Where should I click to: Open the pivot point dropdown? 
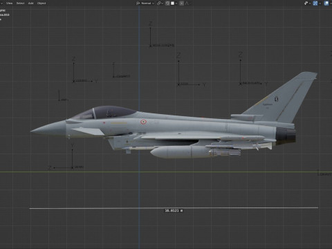pos(160,3)
